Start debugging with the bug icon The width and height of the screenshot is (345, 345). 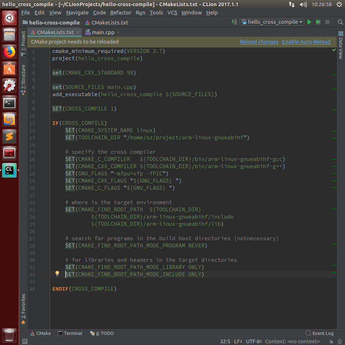pos(318,22)
